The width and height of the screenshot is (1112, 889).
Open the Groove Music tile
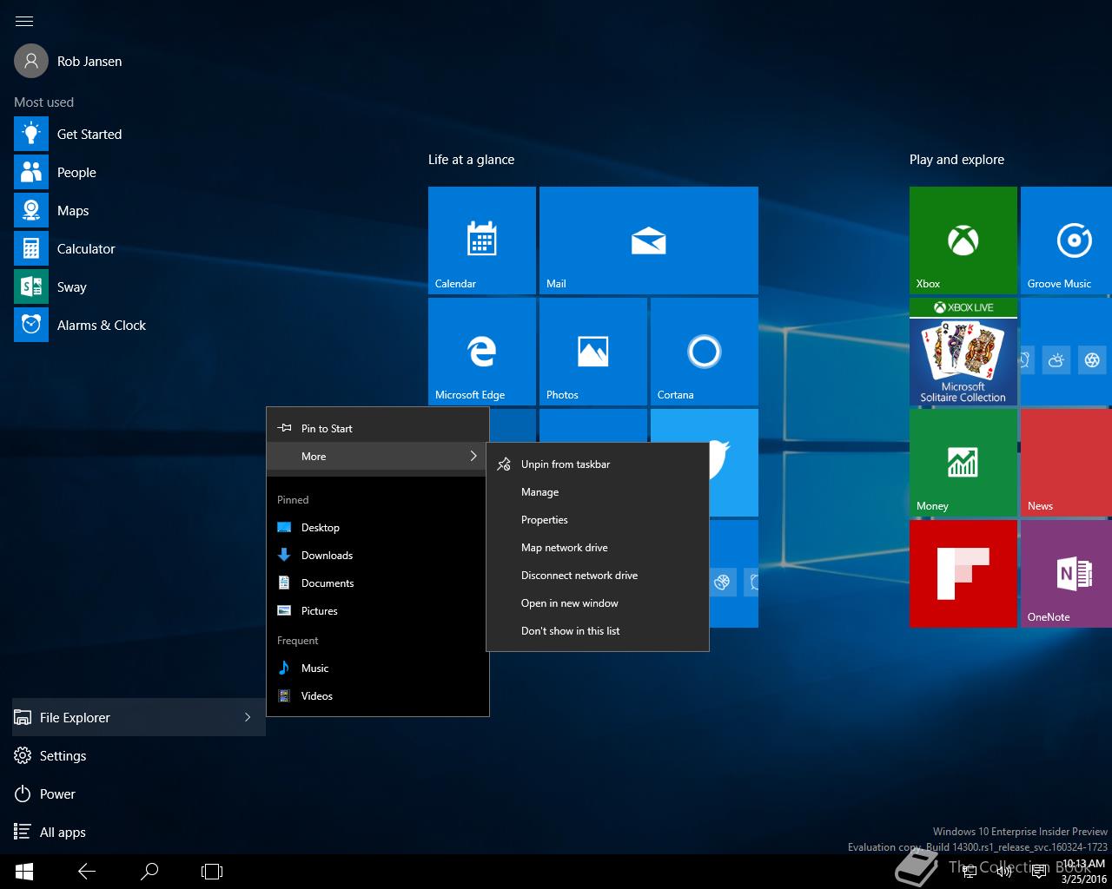1067,240
